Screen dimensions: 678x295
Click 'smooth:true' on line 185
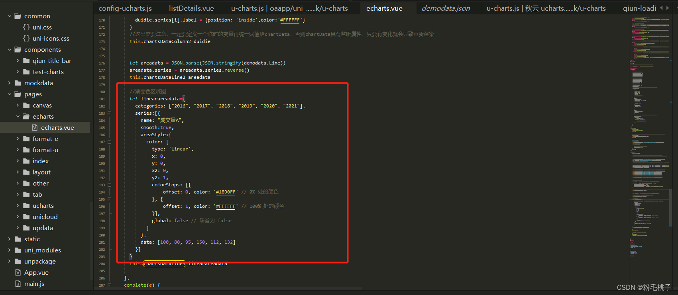coord(157,127)
